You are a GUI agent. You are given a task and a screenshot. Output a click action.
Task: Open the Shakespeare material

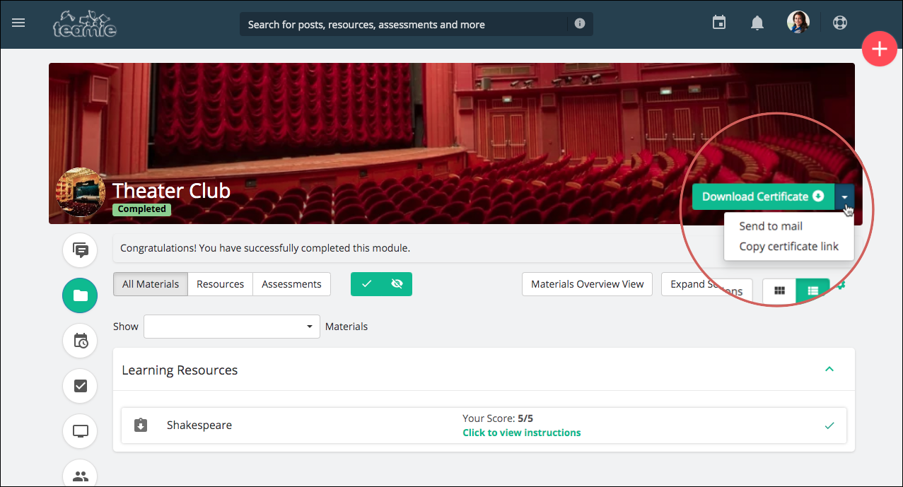pos(199,425)
